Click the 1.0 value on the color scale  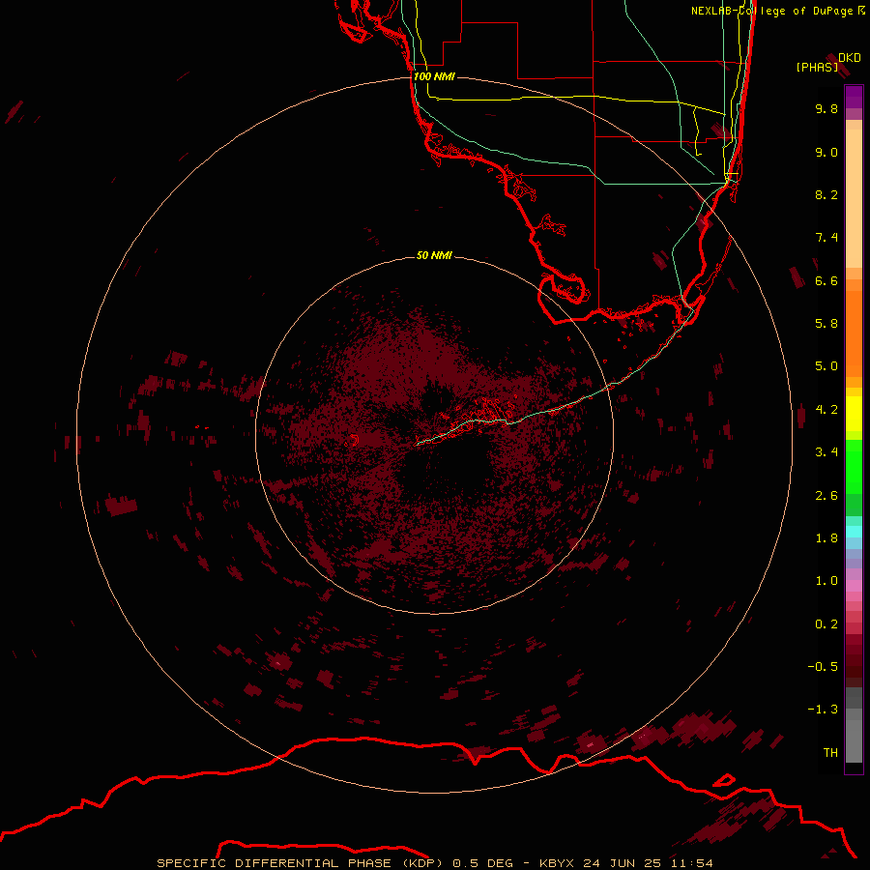826,581
